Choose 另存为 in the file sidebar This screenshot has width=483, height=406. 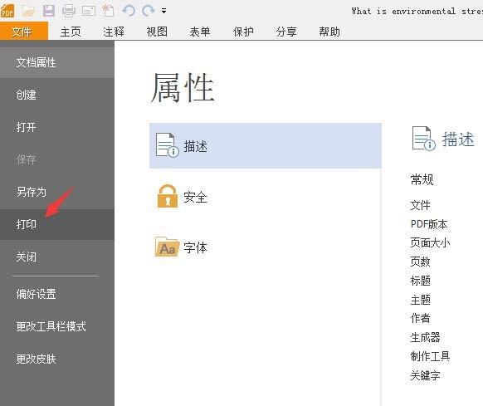[x=57, y=192]
